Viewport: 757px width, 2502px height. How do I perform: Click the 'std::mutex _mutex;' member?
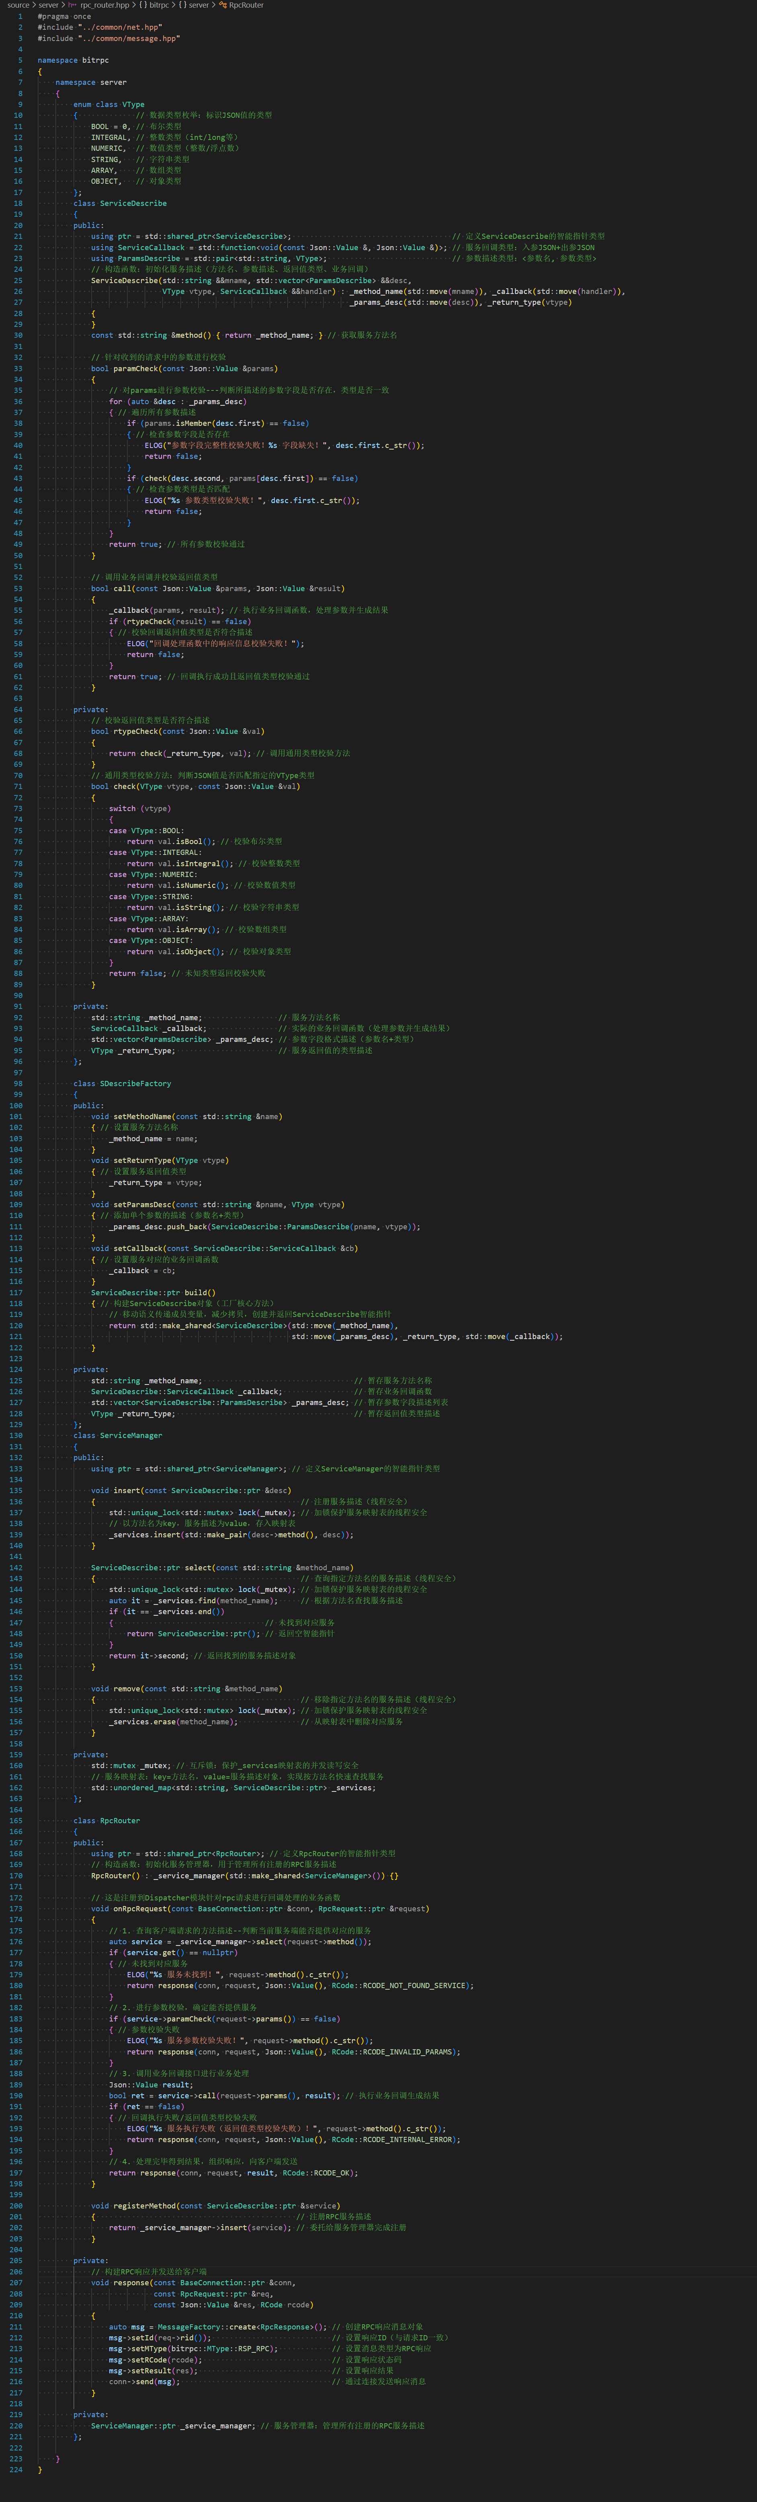(131, 1766)
